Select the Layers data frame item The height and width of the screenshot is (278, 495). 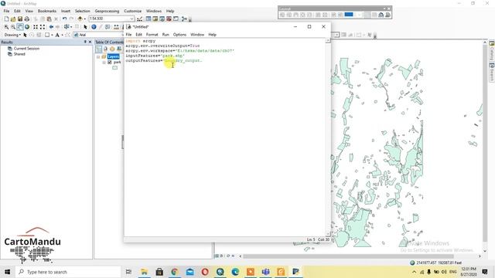point(114,56)
